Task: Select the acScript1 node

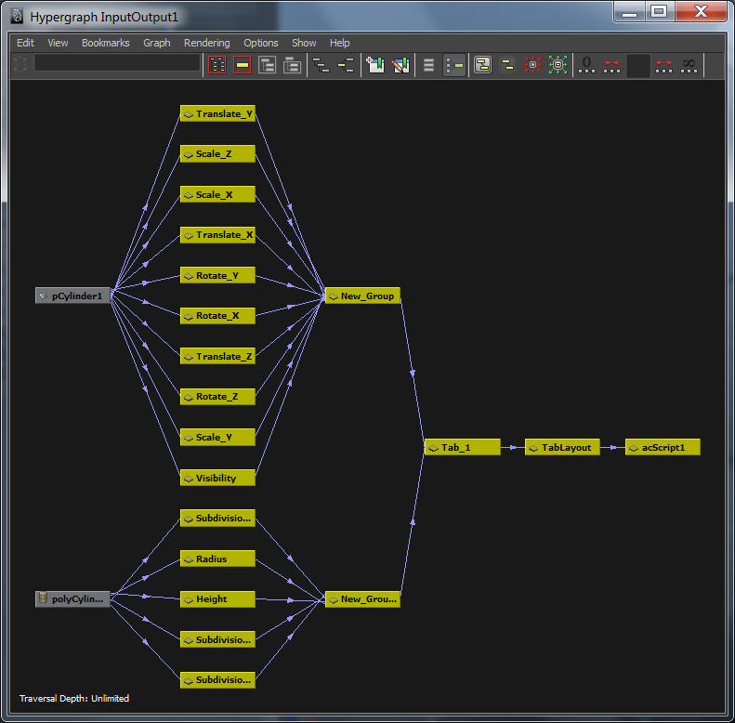Action: [663, 447]
